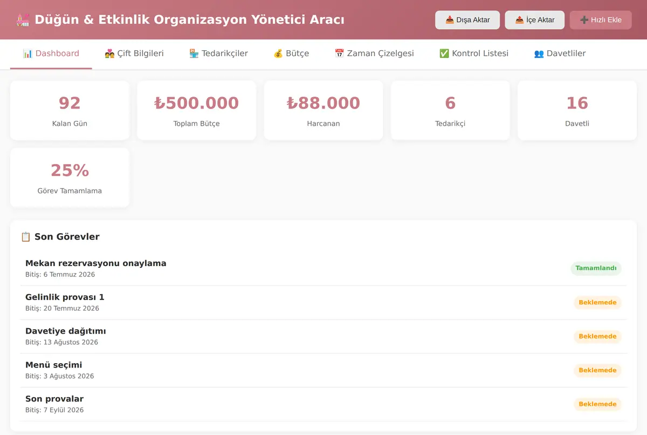Click the date 'Bitiş: 13 Ağustos 2026'
Screen dimensions: 647x435
click(x=61, y=343)
